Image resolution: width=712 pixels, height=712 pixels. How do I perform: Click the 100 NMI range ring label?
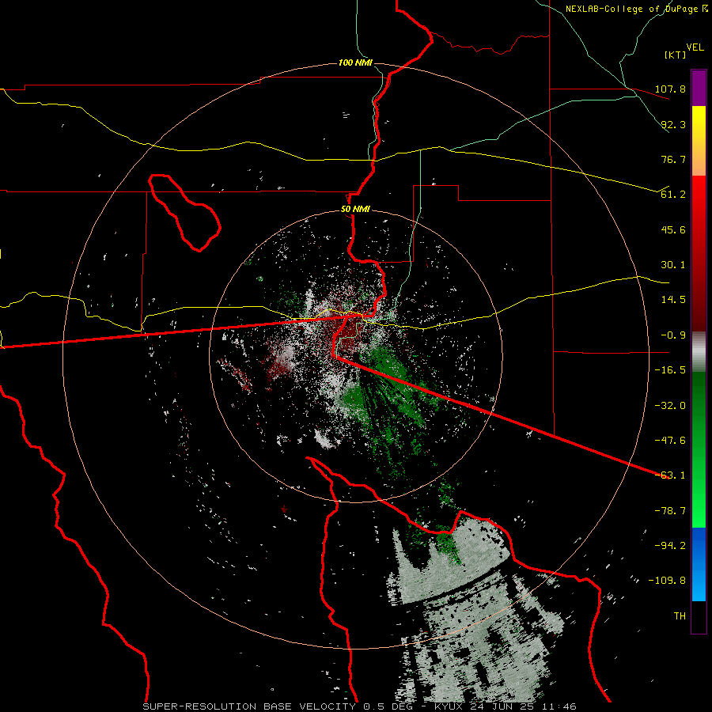[x=355, y=62]
